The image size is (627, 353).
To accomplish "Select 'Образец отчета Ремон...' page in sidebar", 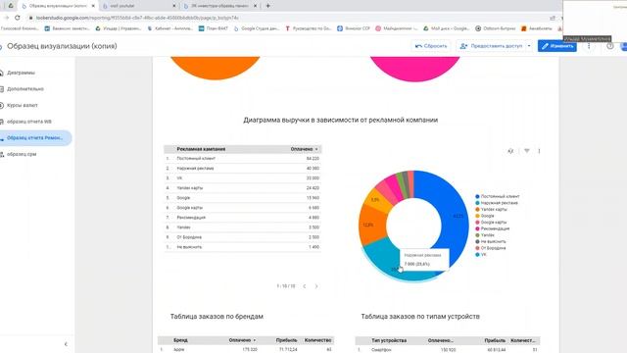I will click(35, 137).
